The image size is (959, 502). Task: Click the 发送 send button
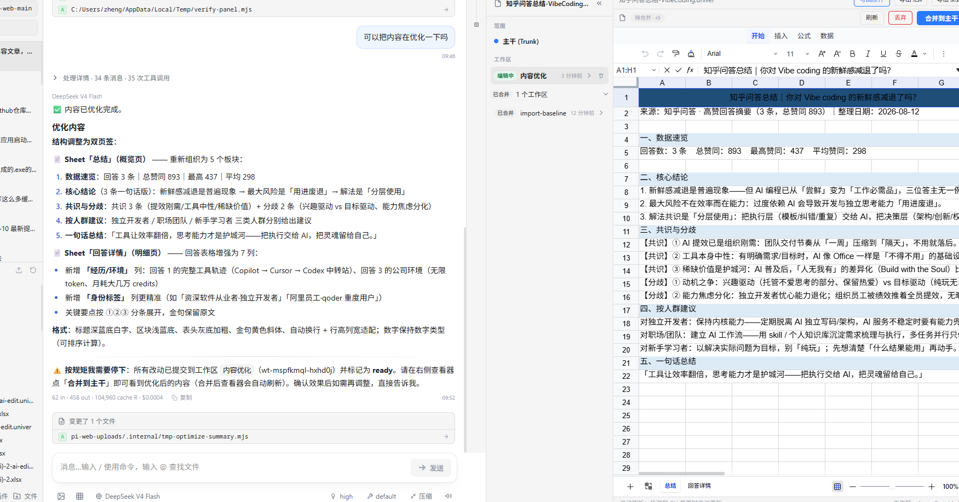tap(431, 468)
